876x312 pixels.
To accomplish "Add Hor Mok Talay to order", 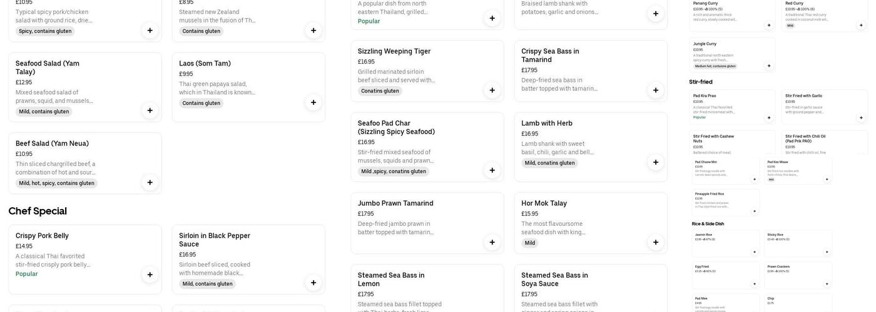I will 656,242.
